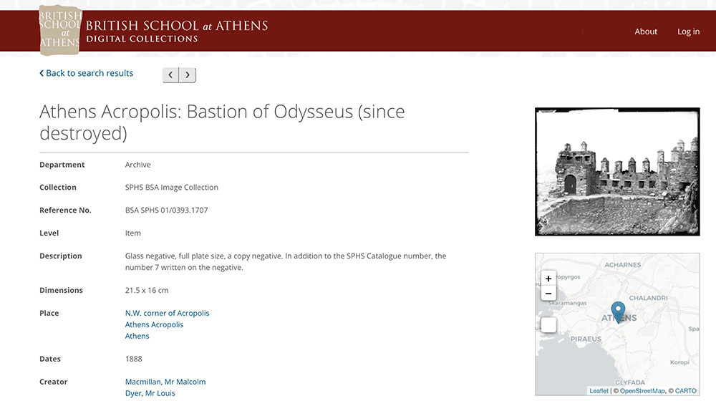Open the OpenStreetMap attribution link
This screenshot has width=716, height=401.
coord(642,391)
